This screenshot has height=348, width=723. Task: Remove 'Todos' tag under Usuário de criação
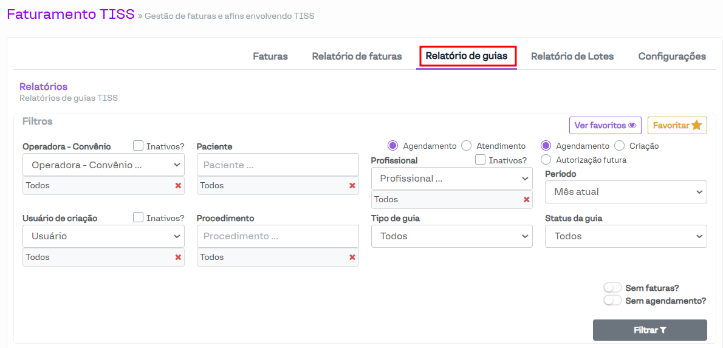pyautogui.click(x=178, y=258)
